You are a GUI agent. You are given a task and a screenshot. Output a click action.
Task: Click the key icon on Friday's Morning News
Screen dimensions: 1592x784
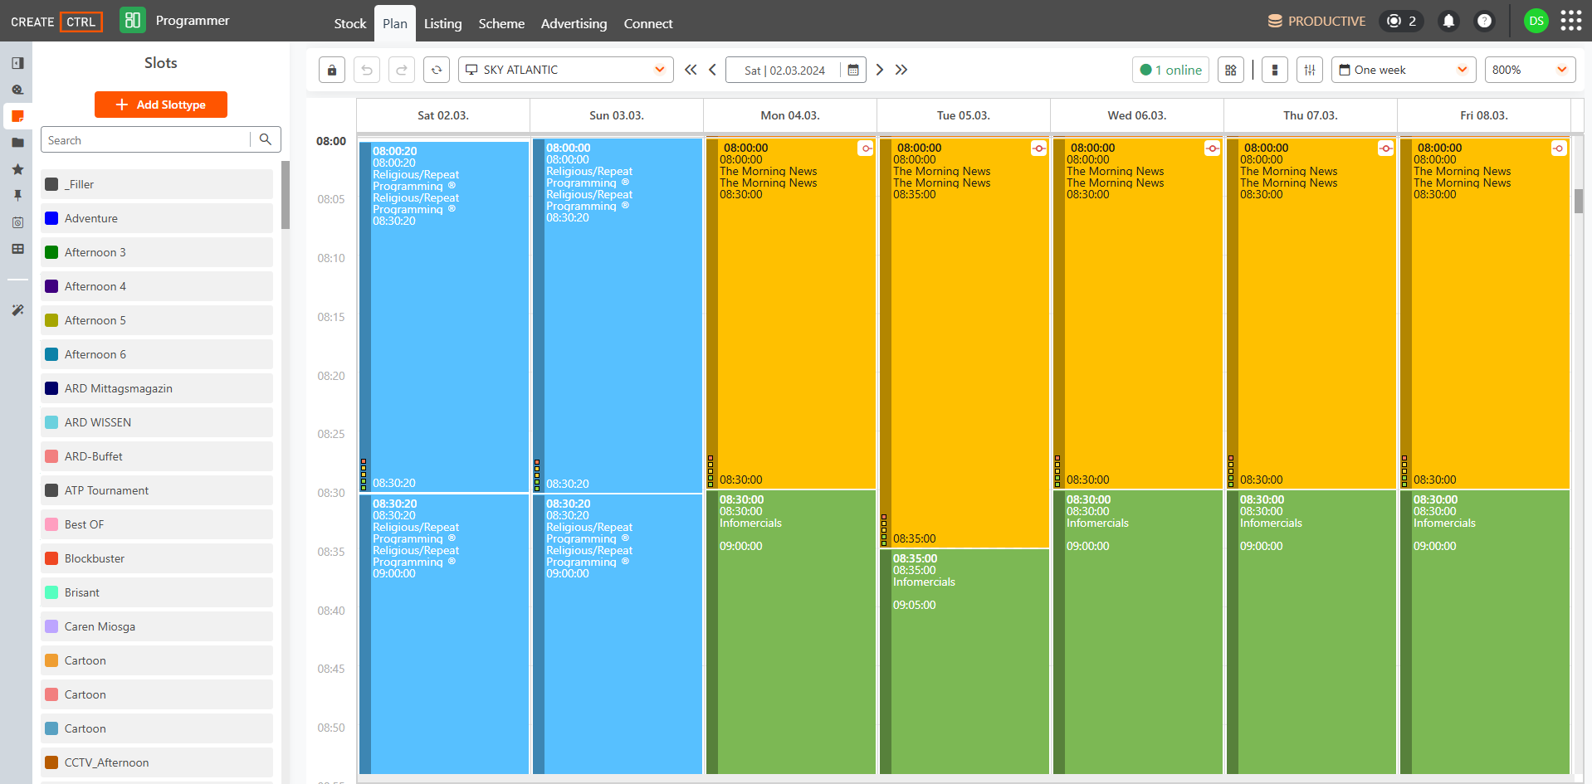point(1559,149)
